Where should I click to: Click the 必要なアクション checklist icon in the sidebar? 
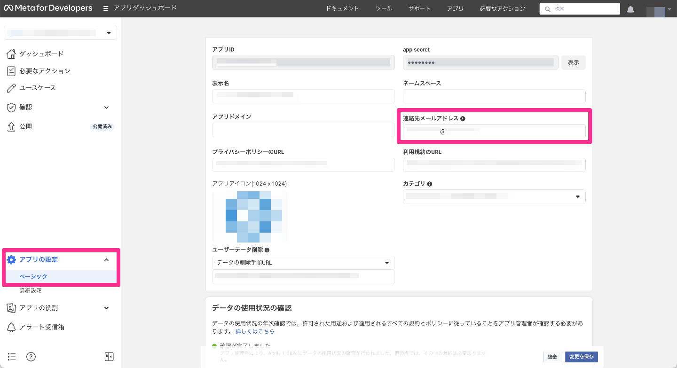pyautogui.click(x=11, y=71)
